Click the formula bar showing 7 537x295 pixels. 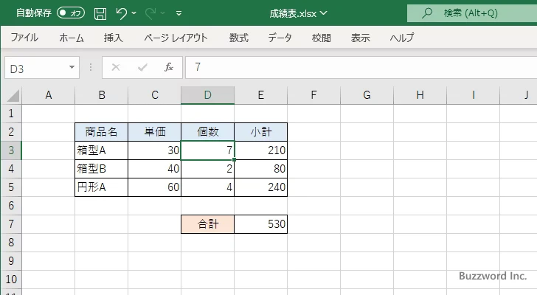tap(361, 67)
